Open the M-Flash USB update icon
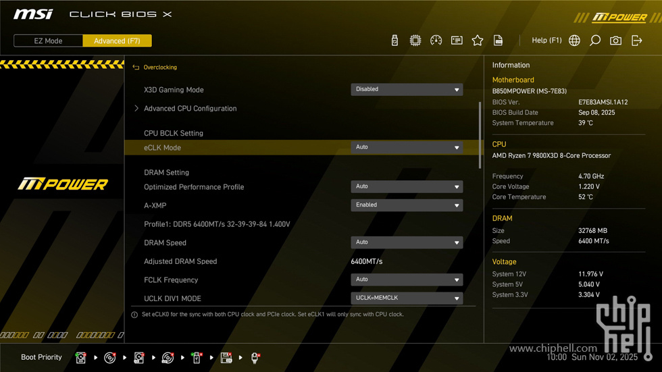This screenshot has height=372, width=662. coord(394,41)
